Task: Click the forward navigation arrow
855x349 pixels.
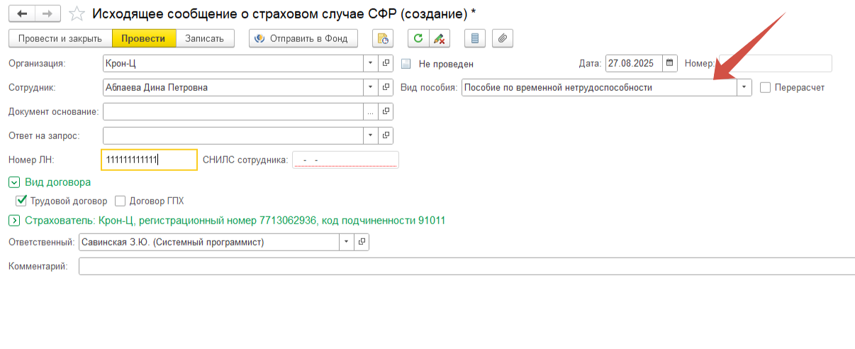Action: (x=47, y=13)
